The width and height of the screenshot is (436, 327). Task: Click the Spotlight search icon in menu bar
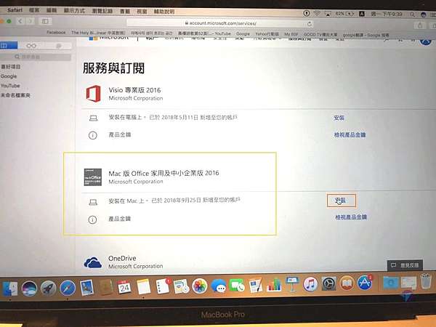click(412, 15)
